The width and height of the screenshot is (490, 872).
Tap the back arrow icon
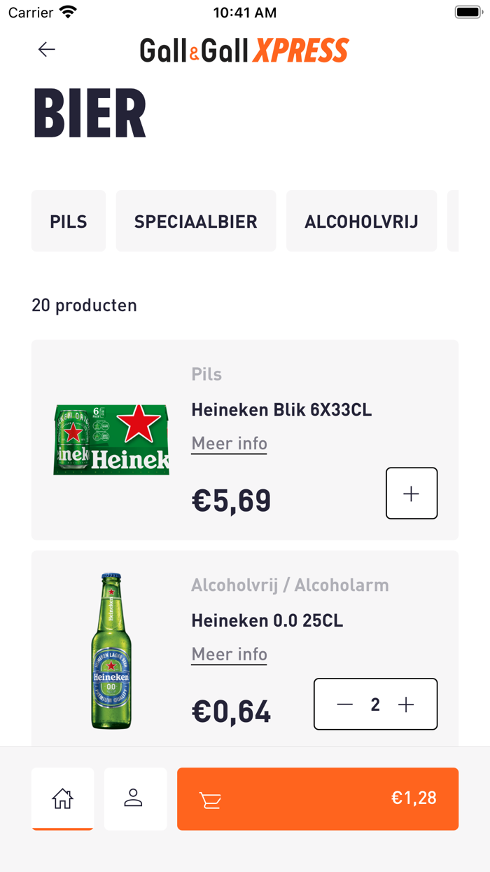click(x=47, y=49)
